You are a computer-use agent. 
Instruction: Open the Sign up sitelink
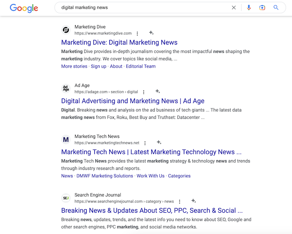pyautogui.click(x=98, y=66)
